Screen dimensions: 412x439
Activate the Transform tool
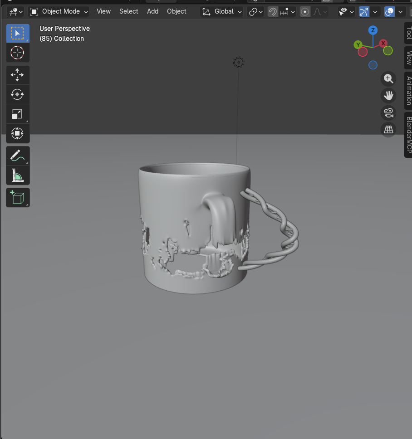[17, 133]
